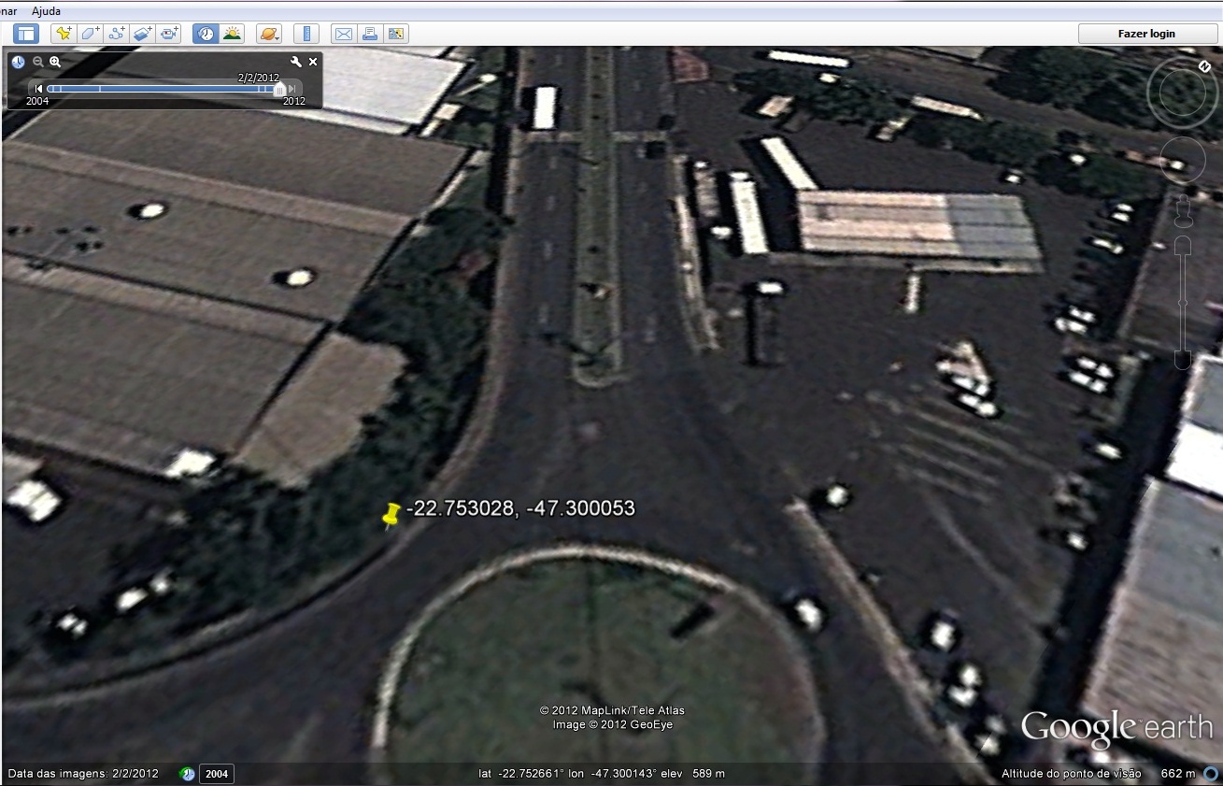The image size is (1223, 786).
Task: Click the © 2012 MapLink/Tele Atlas copyright text
Action: (612, 711)
